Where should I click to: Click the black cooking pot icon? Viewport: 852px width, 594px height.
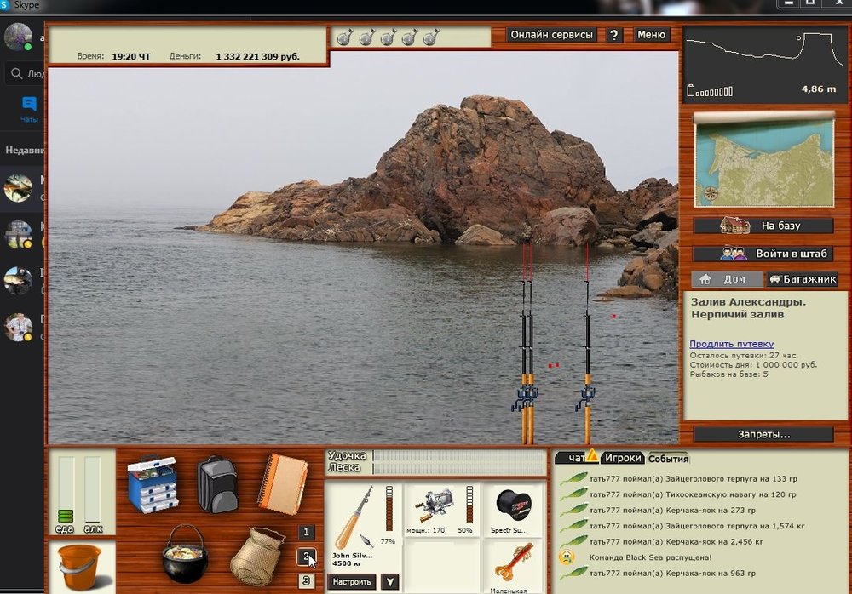pyautogui.click(x=184, y=553)
